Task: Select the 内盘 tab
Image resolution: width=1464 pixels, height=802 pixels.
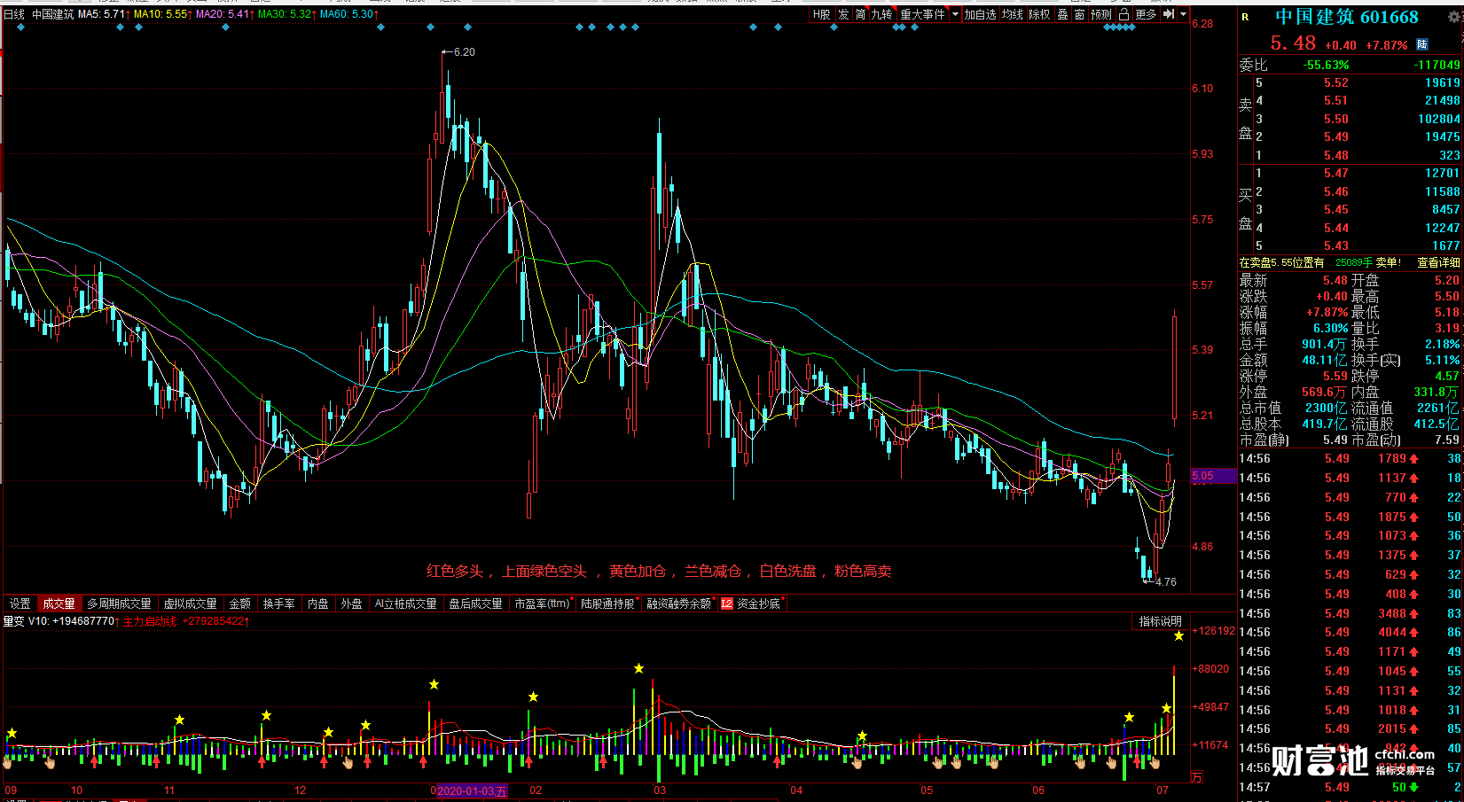Action: point(318,603)
